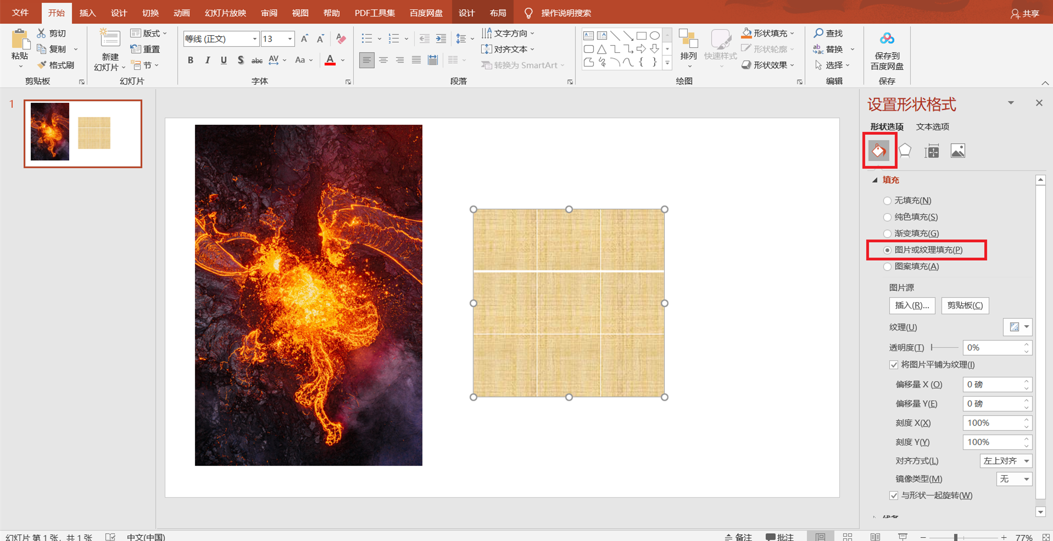Viewport: 1053px width, 541px height.
Task: Open the Size & Properties tab icon
Action: 932,151
